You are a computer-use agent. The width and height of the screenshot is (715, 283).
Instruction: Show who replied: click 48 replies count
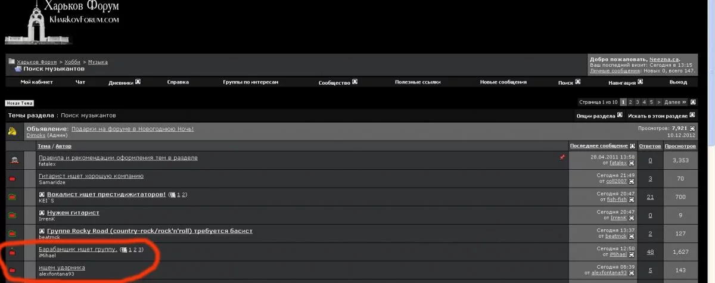tap(650, 252)
